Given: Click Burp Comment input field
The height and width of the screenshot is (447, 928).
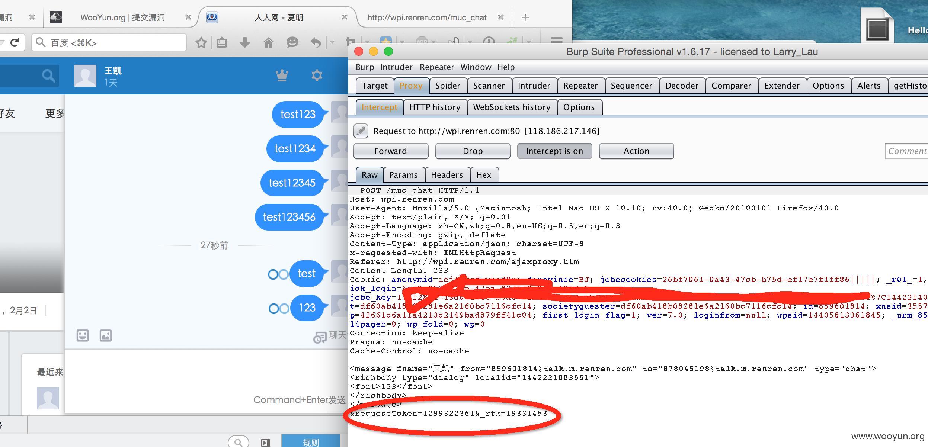Looking at the screenshot, I should 906,151.
